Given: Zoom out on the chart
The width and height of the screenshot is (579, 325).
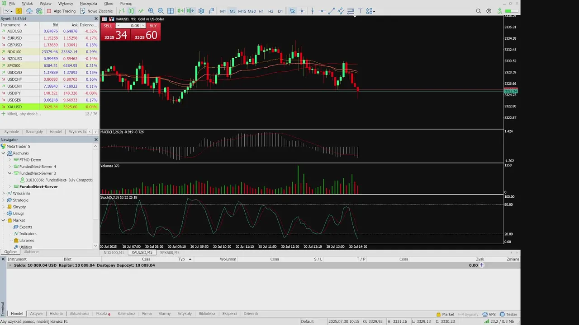Looking at the screenshot, I should tap(161, 11).
